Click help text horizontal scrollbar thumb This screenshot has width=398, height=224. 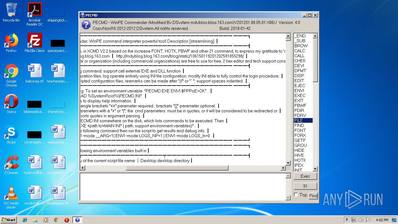point(177,168)
